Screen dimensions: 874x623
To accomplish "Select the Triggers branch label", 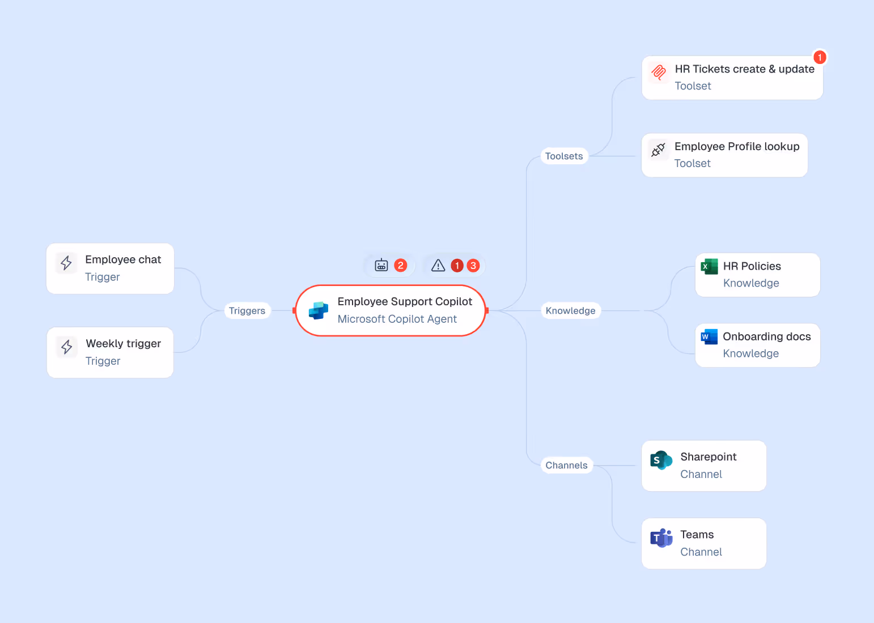I will pos(247,311).
